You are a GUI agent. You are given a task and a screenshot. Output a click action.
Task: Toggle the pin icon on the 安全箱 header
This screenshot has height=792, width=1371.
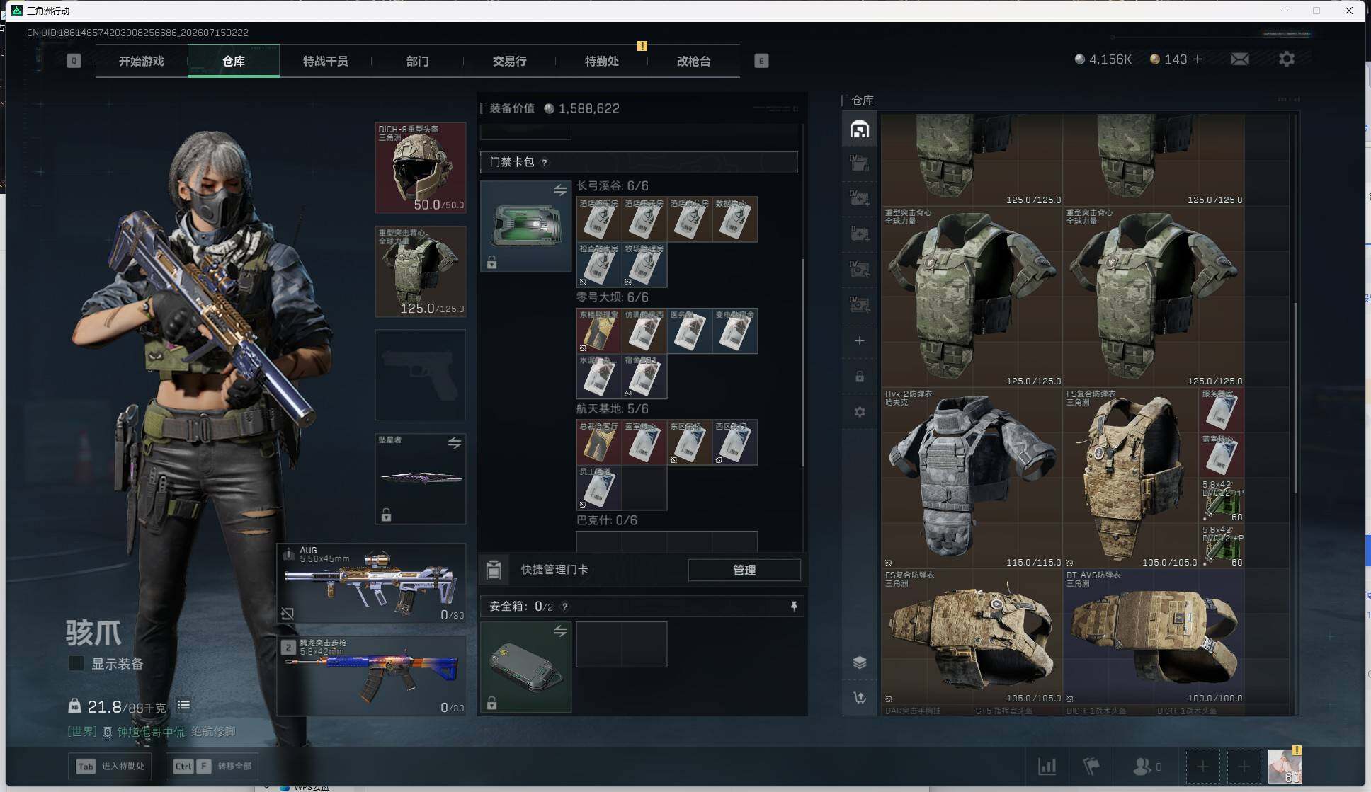click(794, 607)
